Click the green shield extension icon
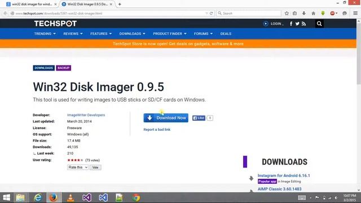Screen dimensions: 361x203 point(323,14)
